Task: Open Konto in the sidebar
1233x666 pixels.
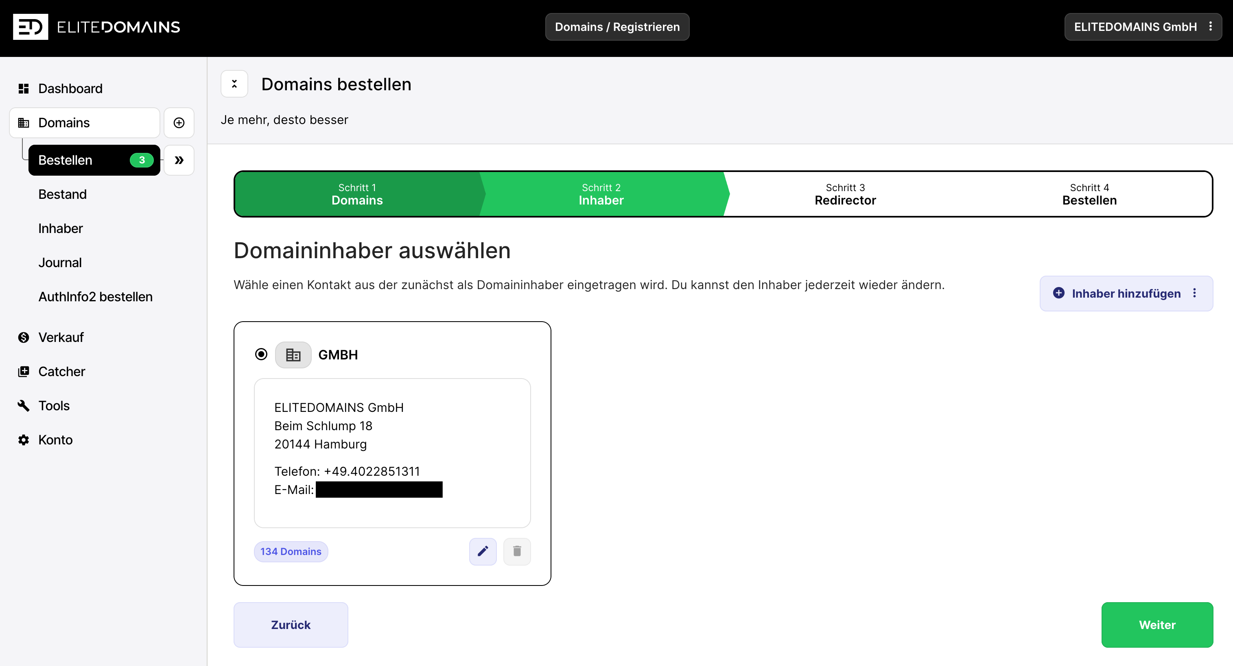Action: point(55,440)
